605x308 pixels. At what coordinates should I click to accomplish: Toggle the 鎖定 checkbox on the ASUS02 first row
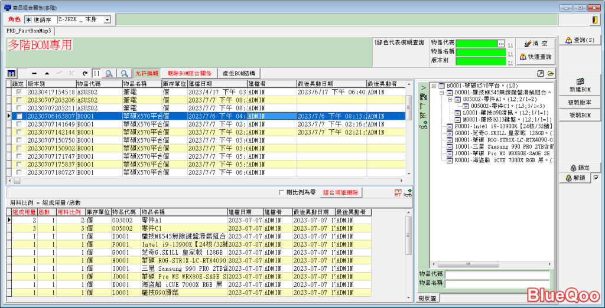point(20,92)
